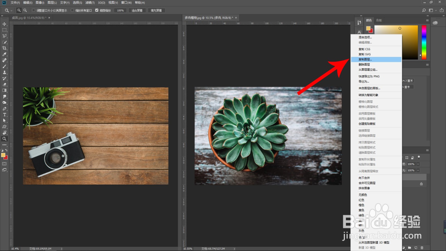The width and height of the screenshot is (446, 251).
Task: Choose 复制图层... from the context menu
Action: coord(376,59)
